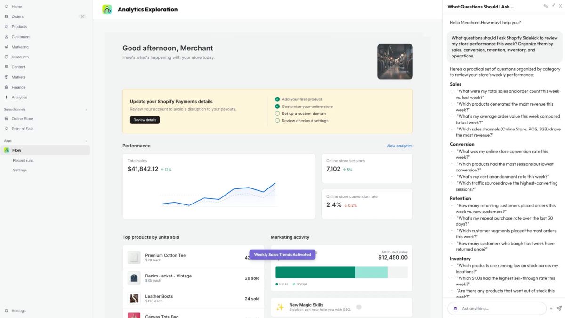Click the Finance icon in sidebar
The image size is (565, 318).
click(7, 87)
